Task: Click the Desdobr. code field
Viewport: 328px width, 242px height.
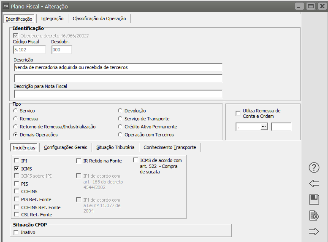Action: tap(62, 50)
